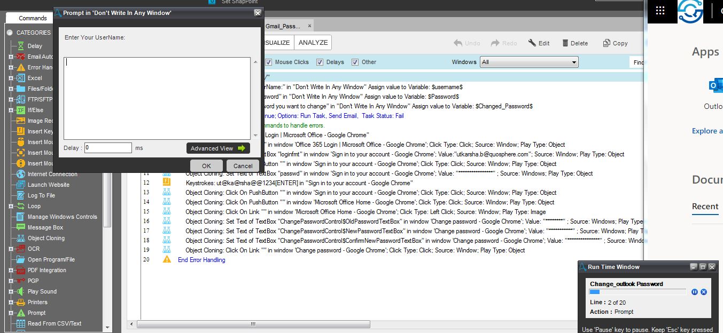Select the Log To File command
The height and width of the screenshot is (333, 723).
41,195
